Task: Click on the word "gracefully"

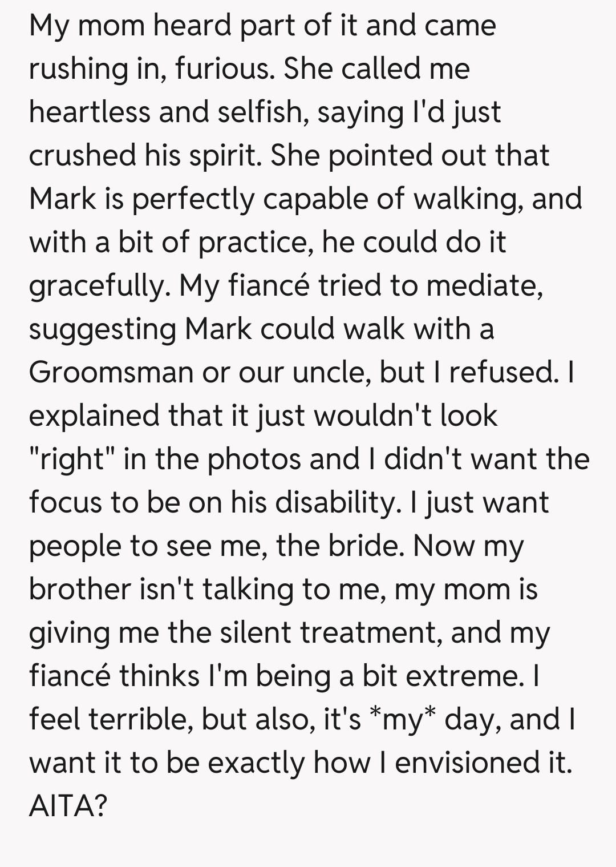Action: pyautogui.click(x=96, y=287)
